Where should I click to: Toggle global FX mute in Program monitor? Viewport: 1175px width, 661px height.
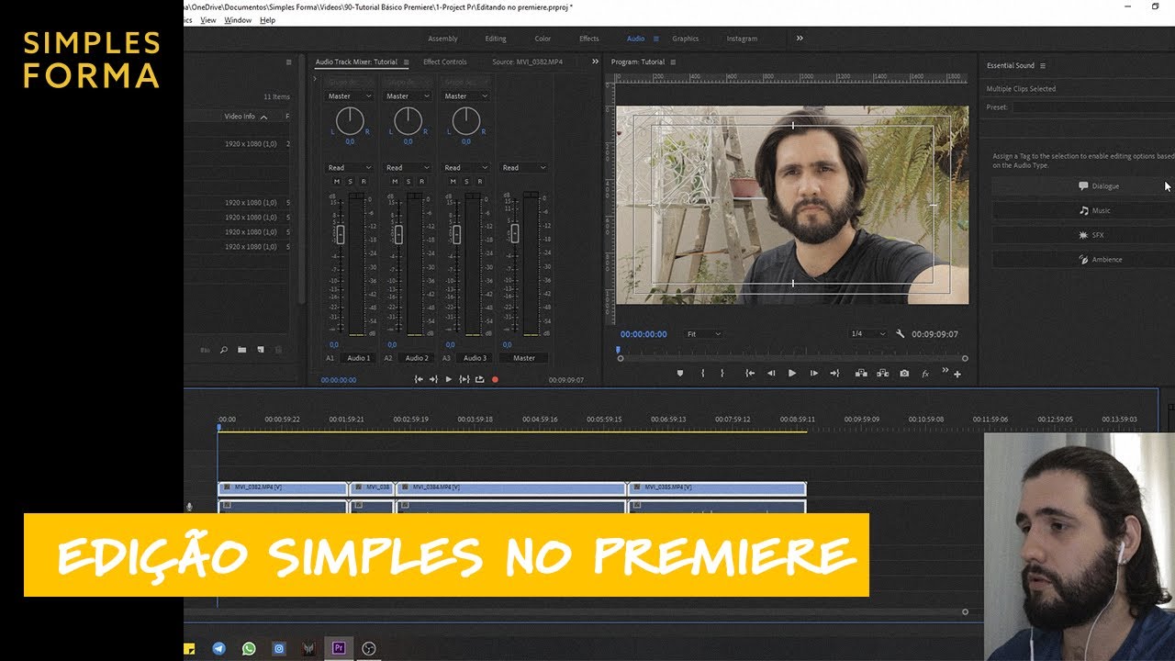pos(925,374)
